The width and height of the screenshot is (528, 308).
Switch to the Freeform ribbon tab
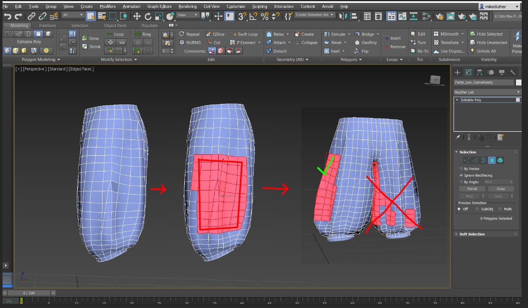coord(47,25)
